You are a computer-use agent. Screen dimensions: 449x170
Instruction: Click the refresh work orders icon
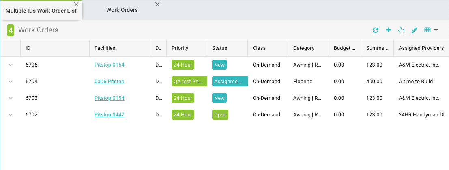[376, 30]
